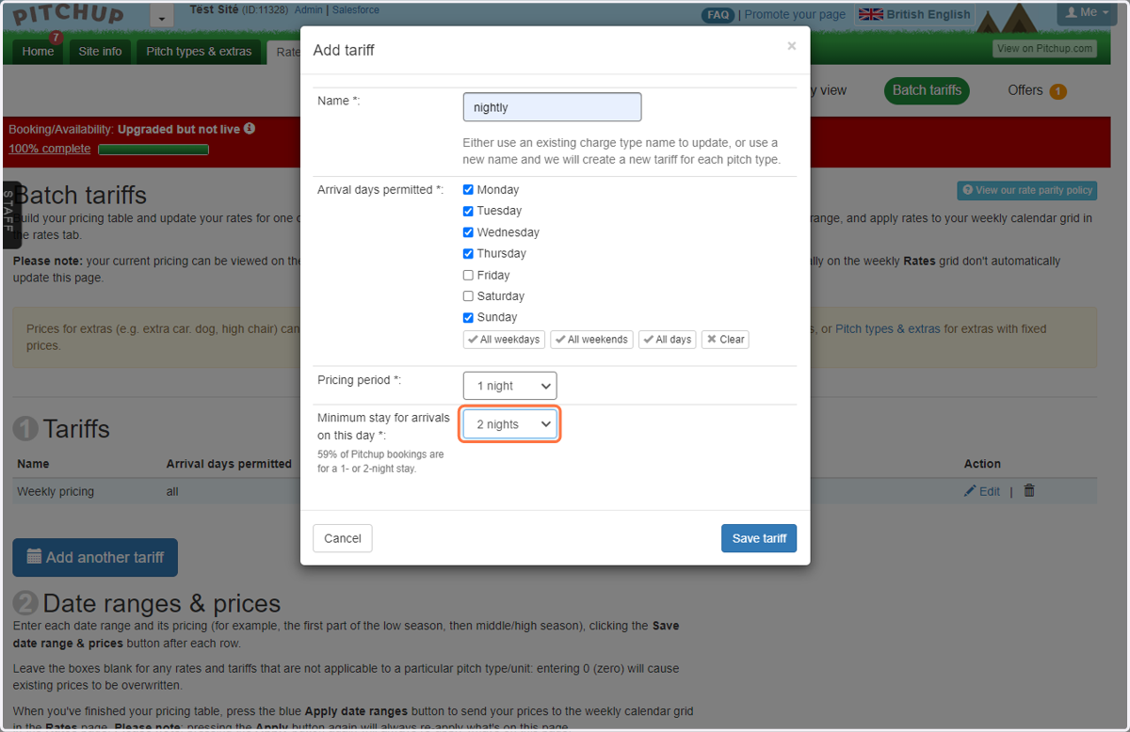Image resolution: width=1130 pixels, height=732 pixels.
Task: Cancel the Add tariff dialog
Action: pyautogui.click(x=343, y=538)
